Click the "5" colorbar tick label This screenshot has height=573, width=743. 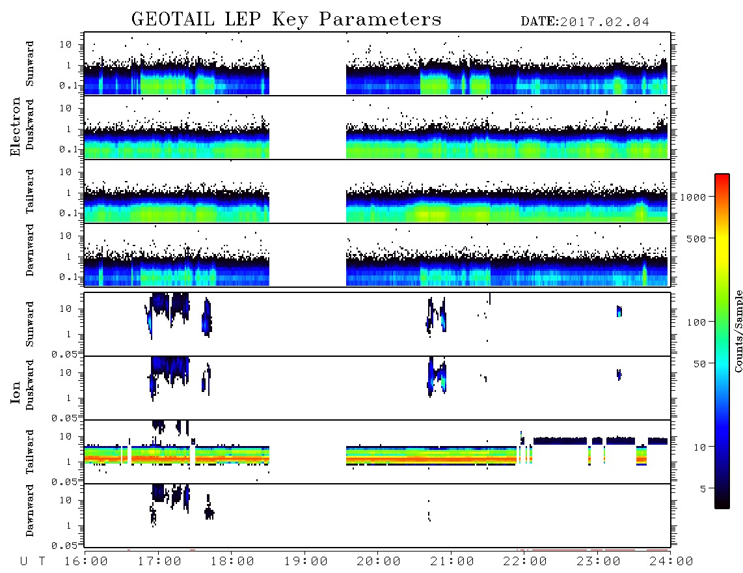tap(703, 489)
